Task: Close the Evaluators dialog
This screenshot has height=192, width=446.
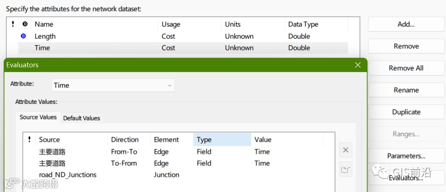Action: (358, 65)
